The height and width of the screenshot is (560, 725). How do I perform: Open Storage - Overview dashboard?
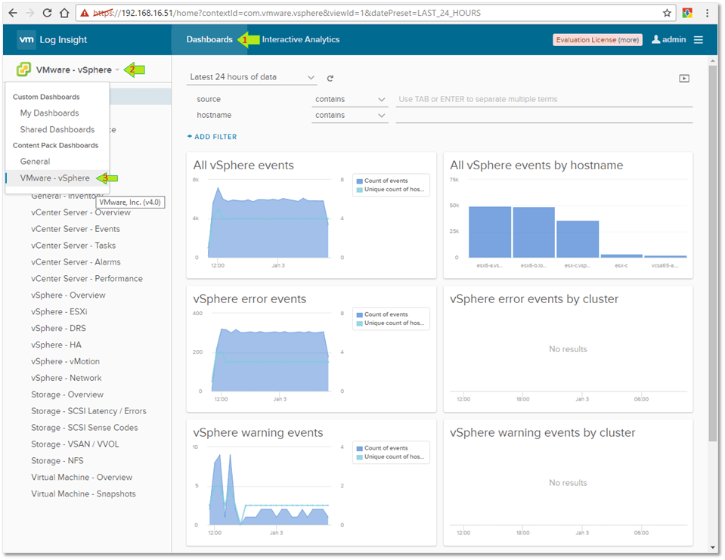(67, 395)
